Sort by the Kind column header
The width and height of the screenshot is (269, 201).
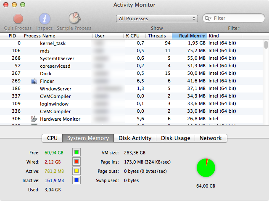224,36
